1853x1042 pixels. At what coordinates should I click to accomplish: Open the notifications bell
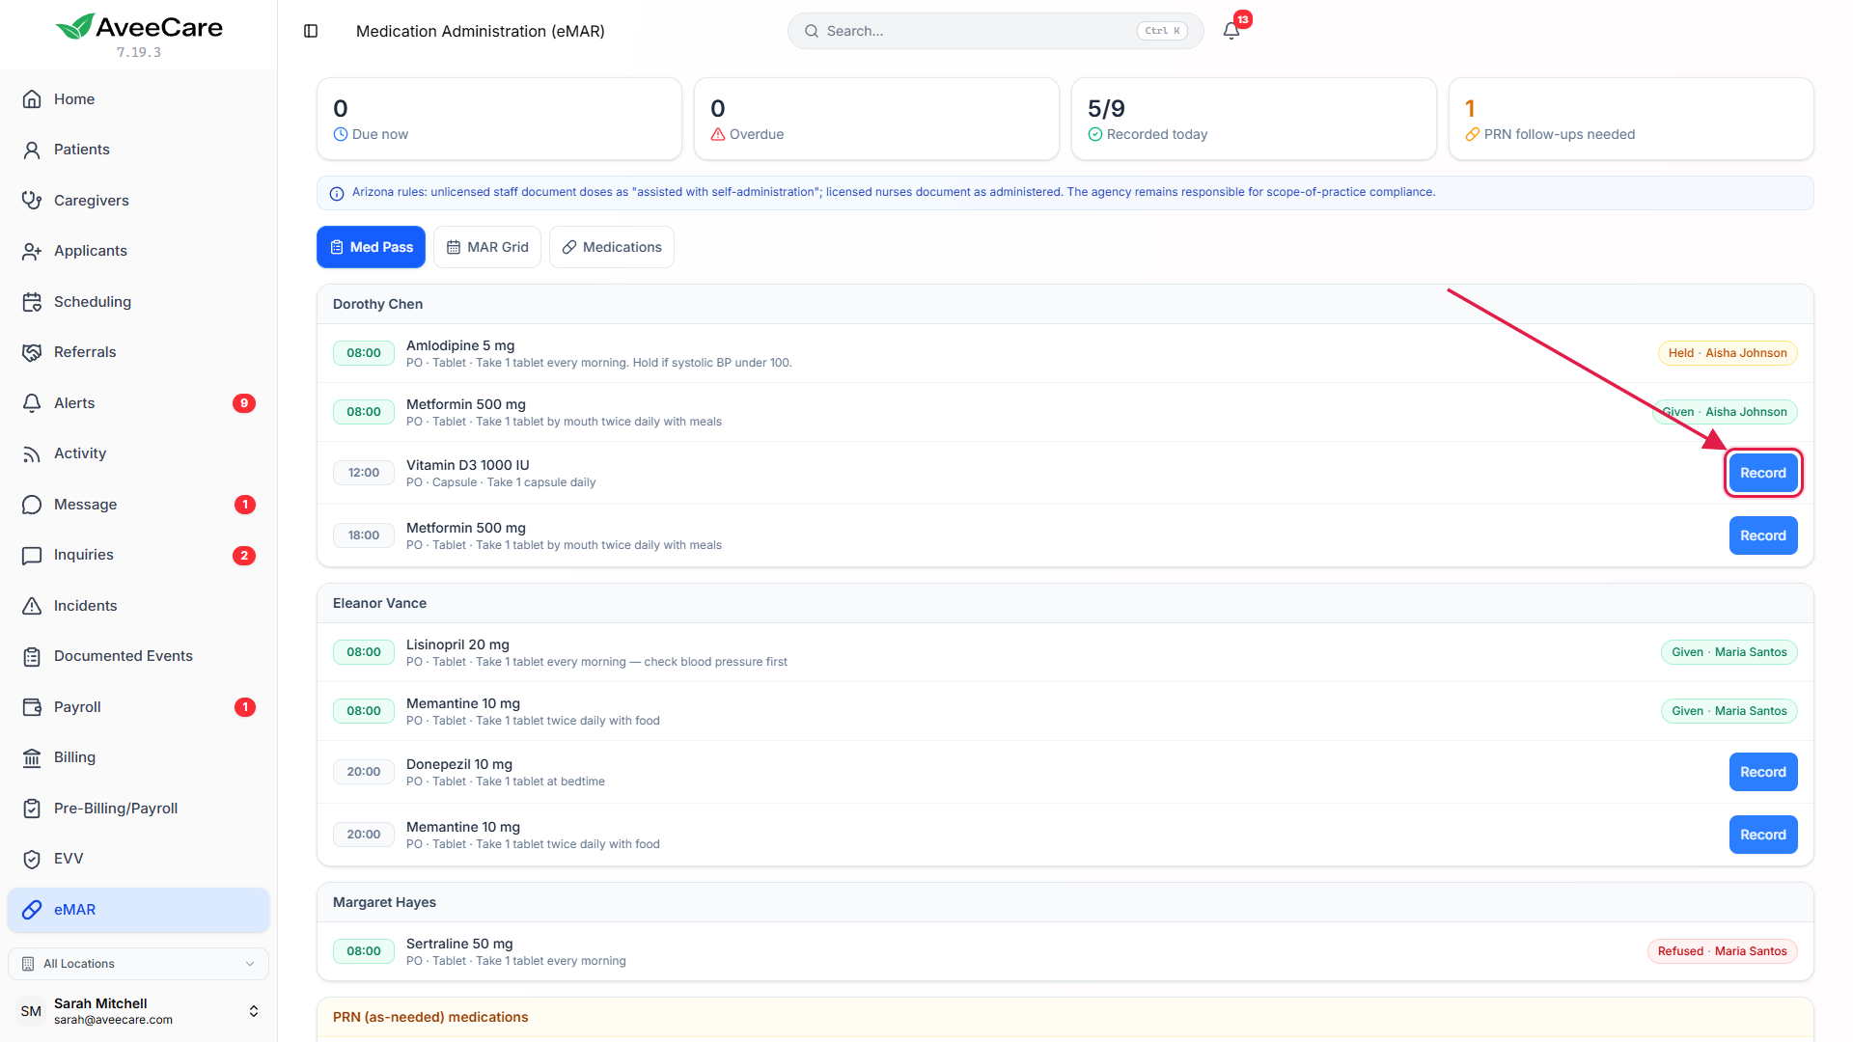1231,31
